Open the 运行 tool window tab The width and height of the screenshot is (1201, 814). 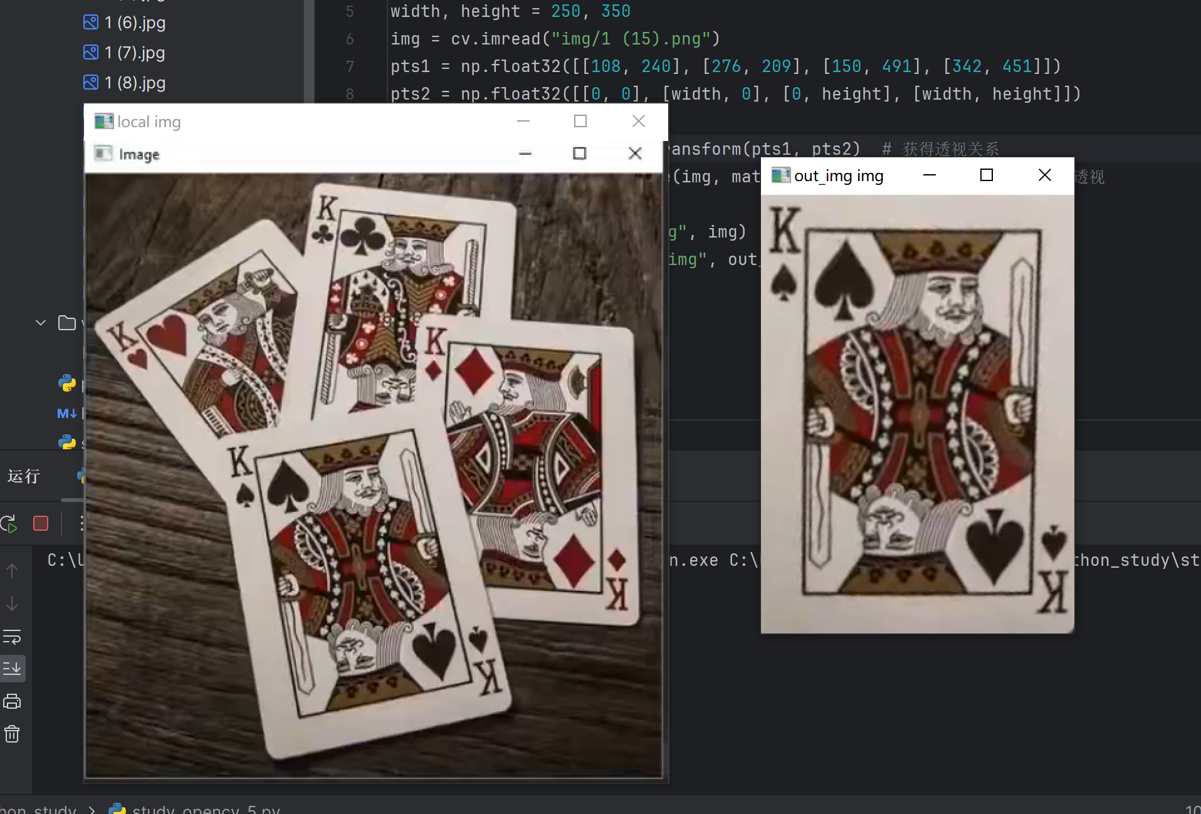click(x=24, y=476)
